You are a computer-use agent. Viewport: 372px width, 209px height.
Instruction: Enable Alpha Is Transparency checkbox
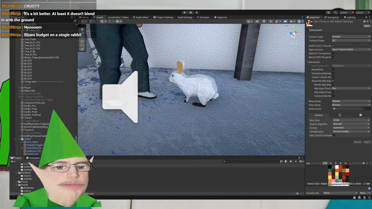[333, 53]
